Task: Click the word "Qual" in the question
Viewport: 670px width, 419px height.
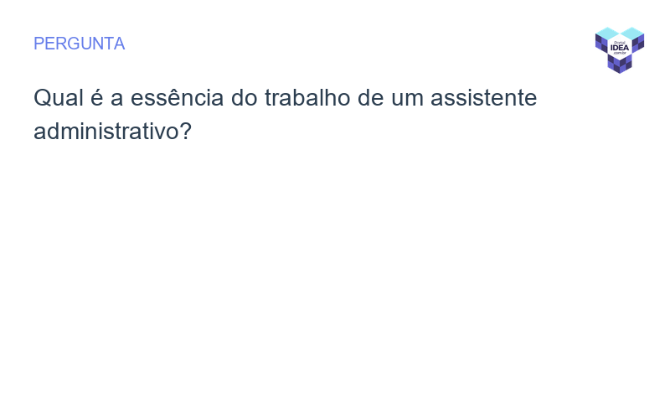Action: [56, 98]
